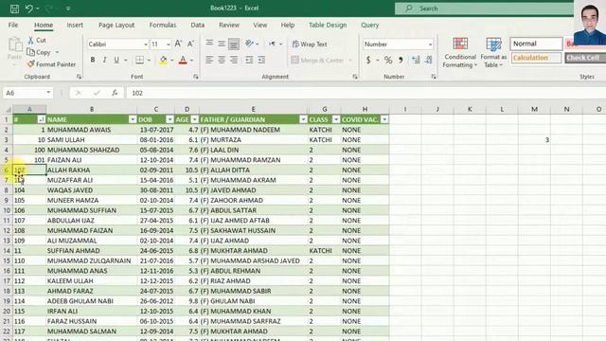Screen dimensions: 606x341
Task: Apply Accounting dollar format
Action: [x=368, y=60]
